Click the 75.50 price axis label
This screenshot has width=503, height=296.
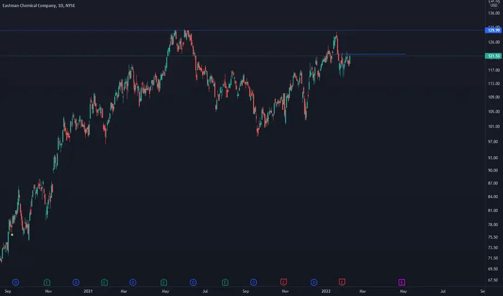(494, 237)
